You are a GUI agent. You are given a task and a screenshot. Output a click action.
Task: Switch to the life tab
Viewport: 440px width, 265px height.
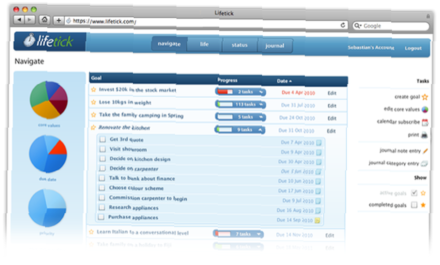coord(204,44)
